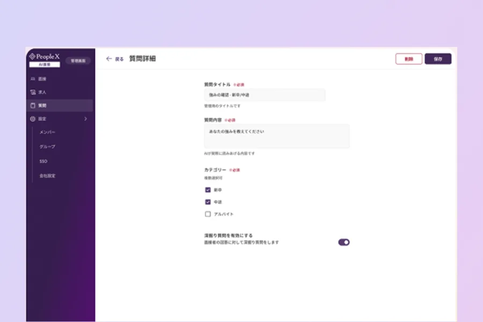Click the 質問詳細 page heading
The height and width of the screenshot is (322, 483).
(x=142, y=58)
